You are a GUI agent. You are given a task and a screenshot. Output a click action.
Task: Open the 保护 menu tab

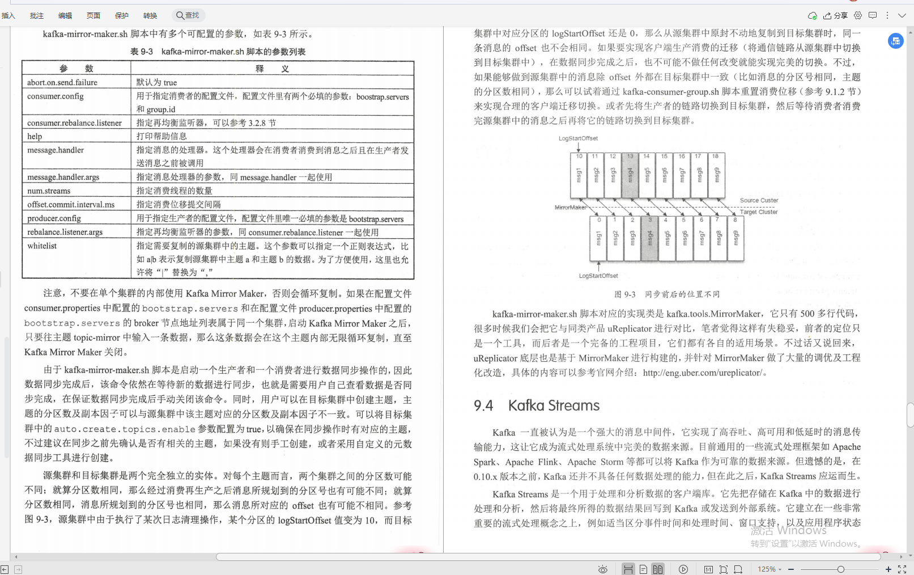(122, 16)
